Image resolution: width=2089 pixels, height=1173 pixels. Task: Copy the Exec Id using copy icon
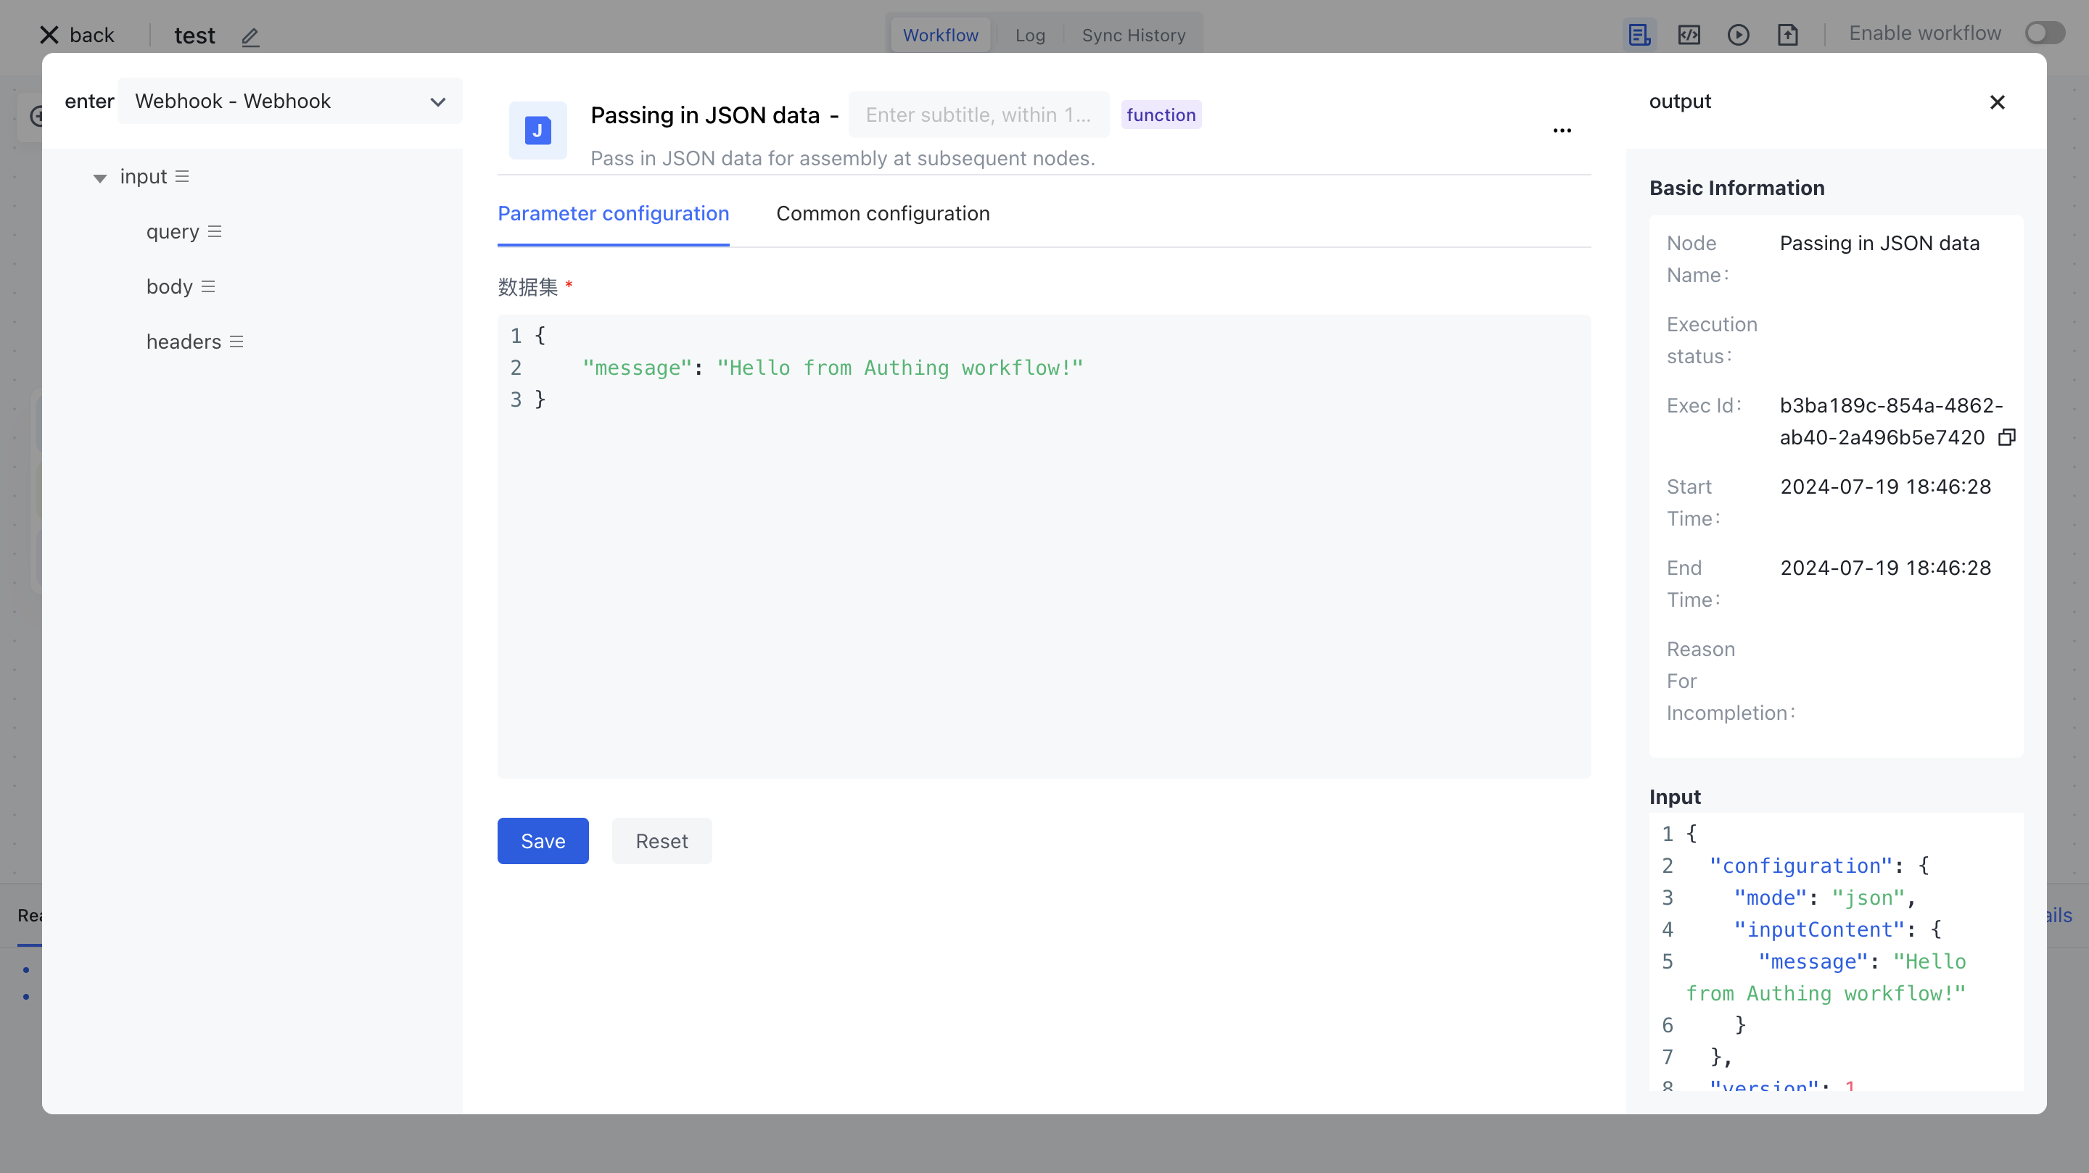2008,437
